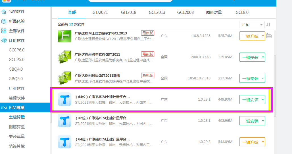Click file size 525.74M

pos(225,36)
